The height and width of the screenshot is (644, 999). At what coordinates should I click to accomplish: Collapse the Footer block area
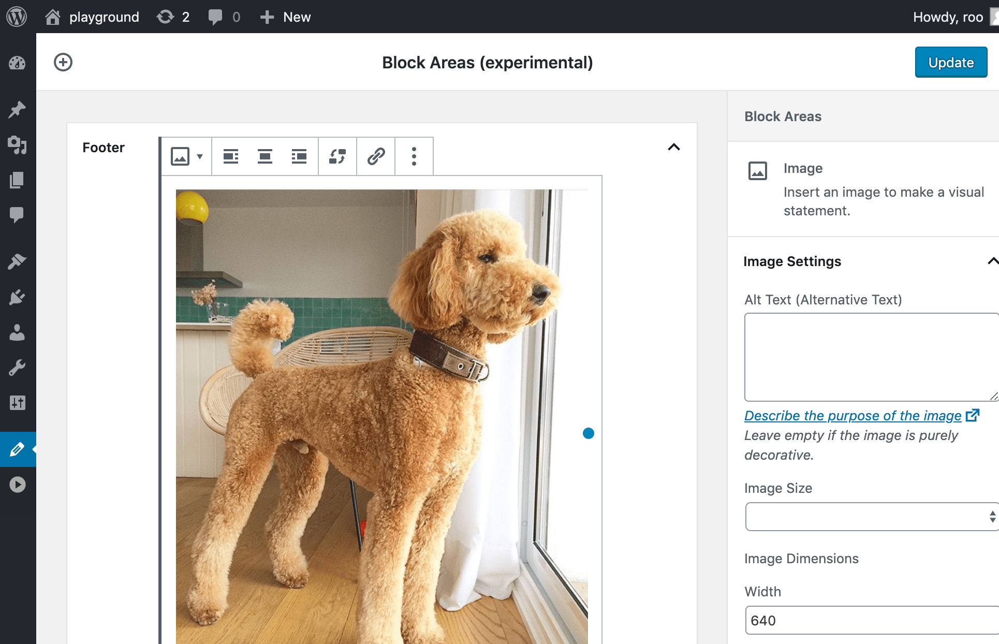point(673,148)
